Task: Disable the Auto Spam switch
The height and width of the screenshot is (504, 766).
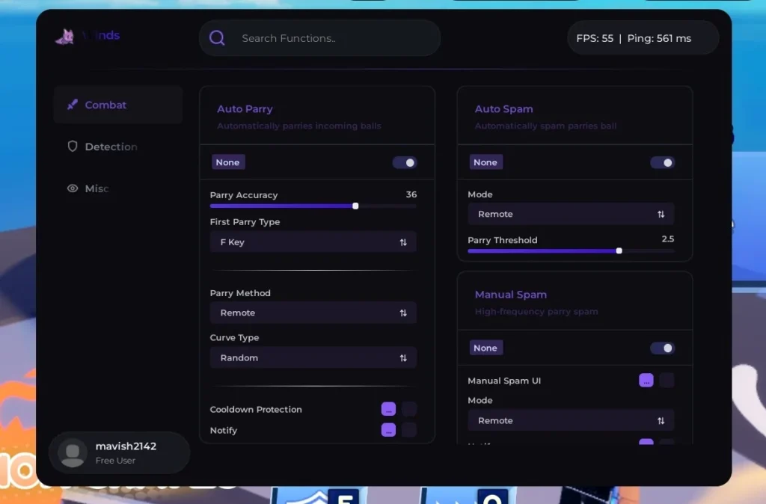Action: (662, 162)
